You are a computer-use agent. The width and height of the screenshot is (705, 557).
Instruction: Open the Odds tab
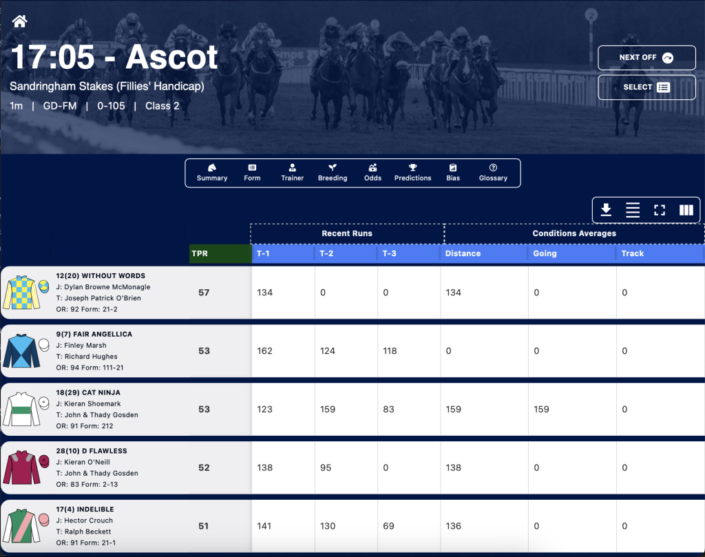[372, 173]
